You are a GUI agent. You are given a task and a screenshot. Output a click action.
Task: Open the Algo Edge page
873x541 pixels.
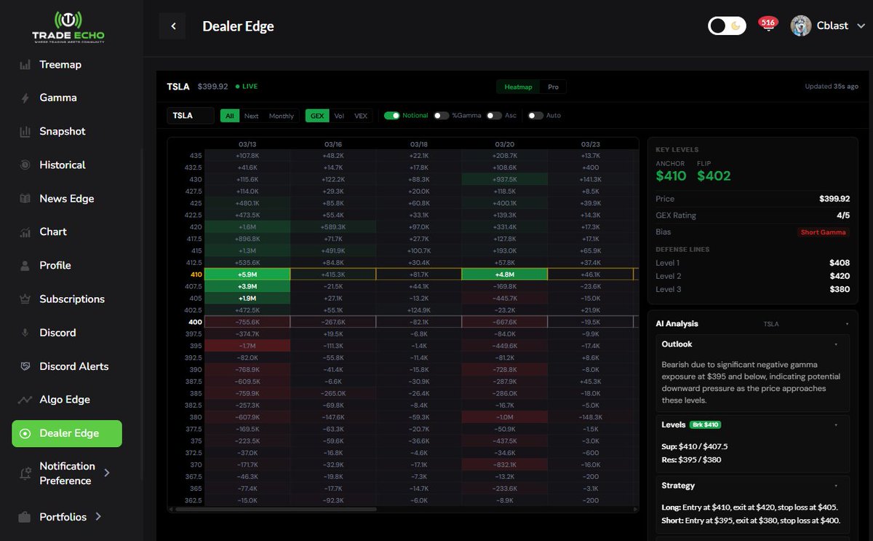[65, 400]
